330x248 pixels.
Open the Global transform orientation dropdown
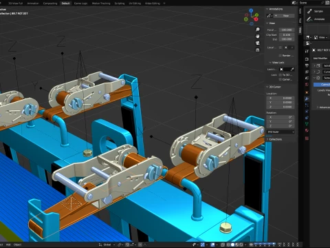click(107, 245)
